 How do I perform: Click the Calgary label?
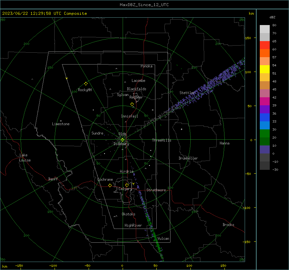pyautogui.click(x=125, y=189)
